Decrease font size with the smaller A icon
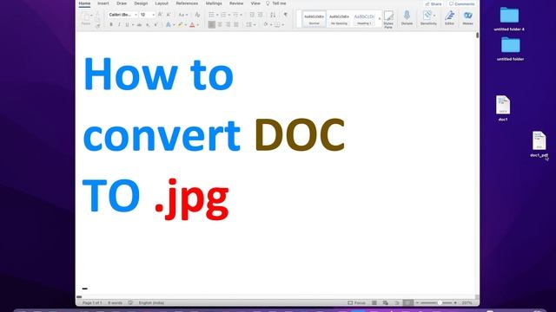 coord(169,15)
